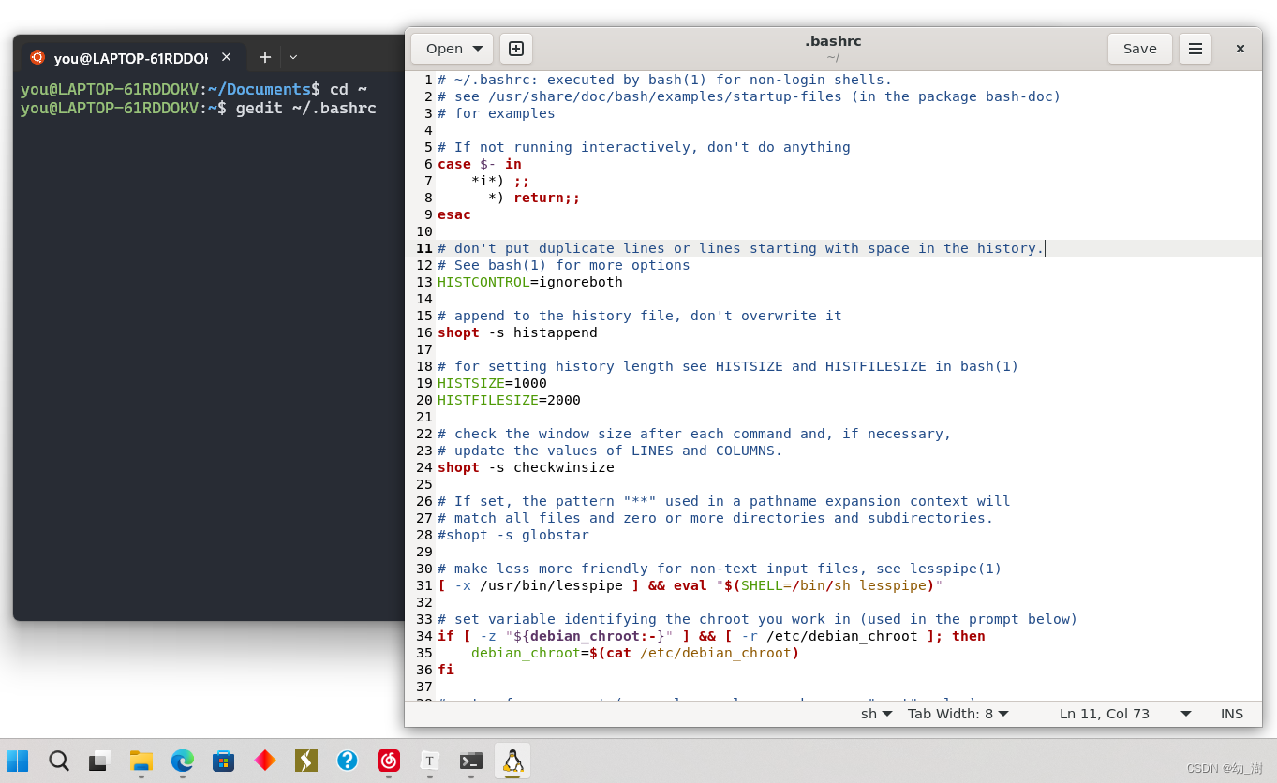The image size is (1277, 783).
Task: Open Typora from the taskbar
Action: coord(430,761)
